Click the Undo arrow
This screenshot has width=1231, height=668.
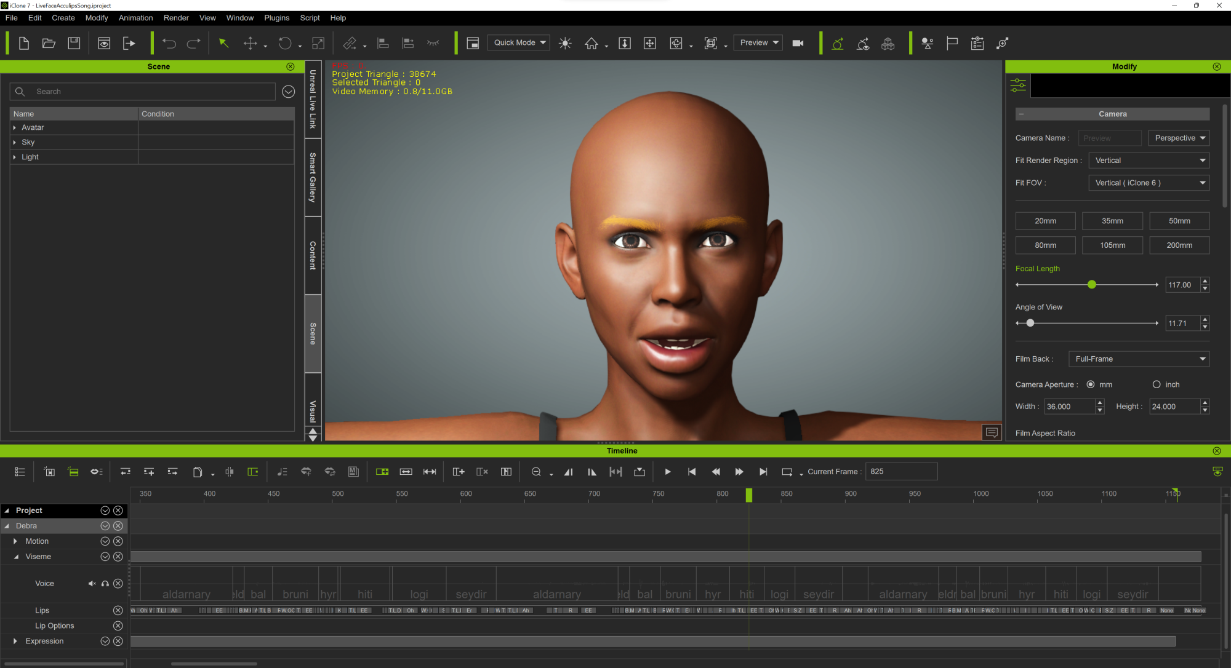(169, 43)
